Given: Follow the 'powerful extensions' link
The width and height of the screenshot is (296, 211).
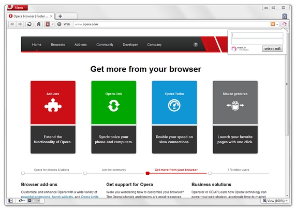Looking at the screenshot, I should click(36, 197).
